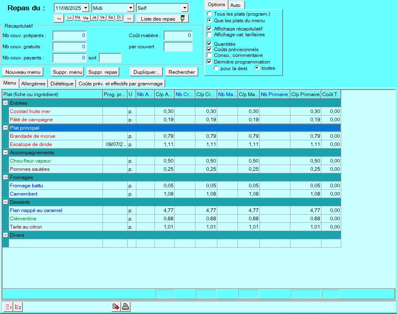This screenshot has height=314, width=397.
Task: Open the Liste des repas list
Action: pyautogui.click(x=162, y=19)
